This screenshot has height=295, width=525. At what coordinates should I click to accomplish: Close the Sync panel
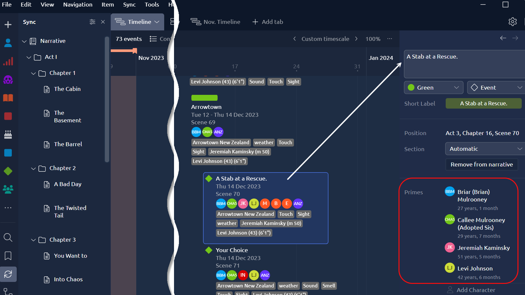click(103, 22)
